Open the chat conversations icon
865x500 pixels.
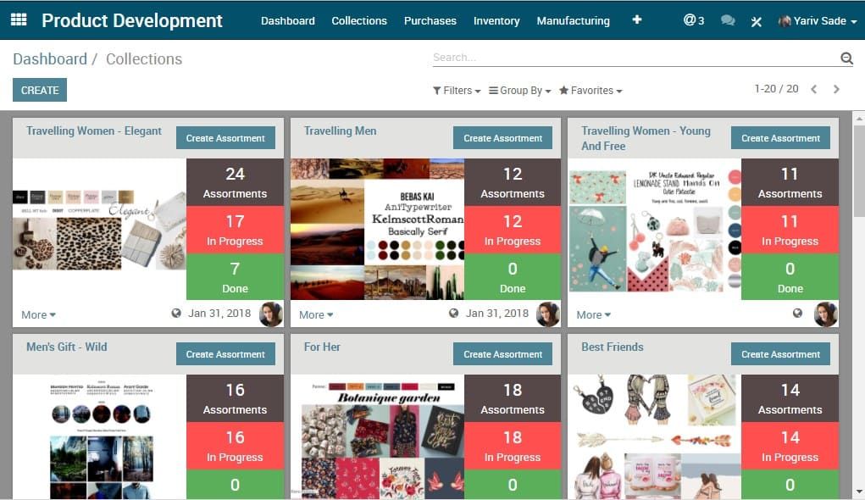tap(728, 20)
